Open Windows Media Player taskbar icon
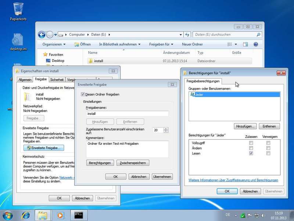294x221 pixels. click(x=60, y=215)
